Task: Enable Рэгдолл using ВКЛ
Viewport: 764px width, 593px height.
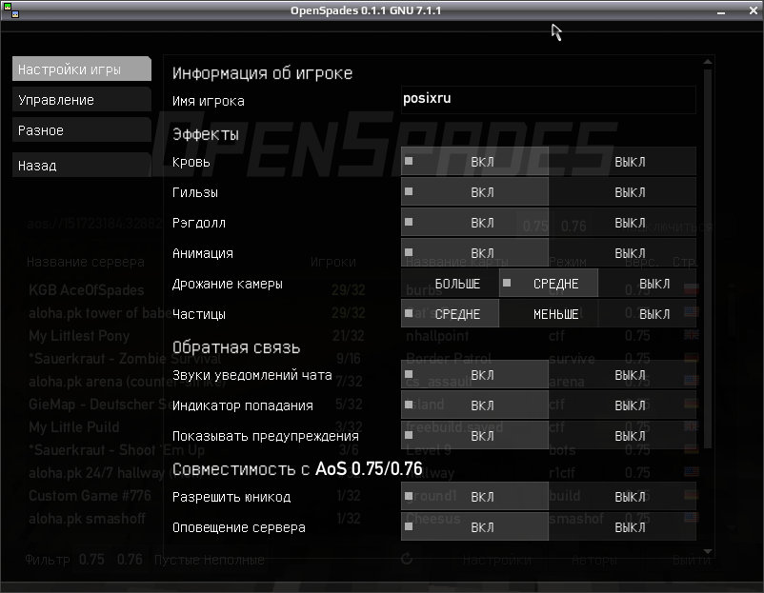Action: (x=474, y=223)
